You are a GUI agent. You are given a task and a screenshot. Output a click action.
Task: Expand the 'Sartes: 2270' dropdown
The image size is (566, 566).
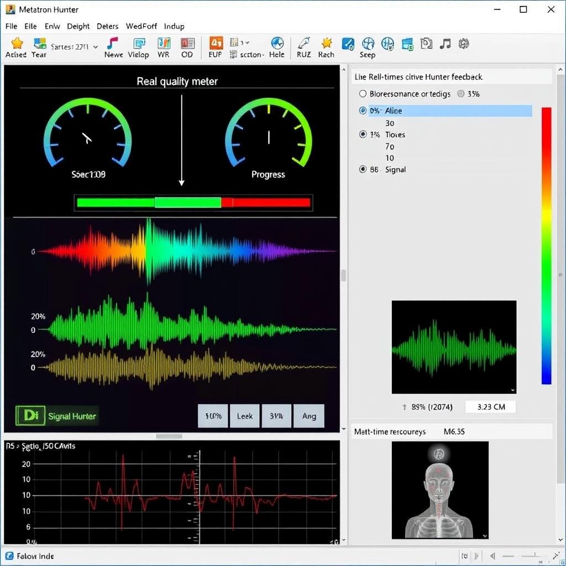tap(96, 48)
